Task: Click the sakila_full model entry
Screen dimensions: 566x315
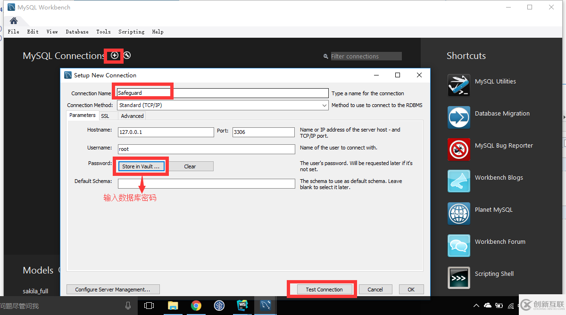Action: pos(36,291)
